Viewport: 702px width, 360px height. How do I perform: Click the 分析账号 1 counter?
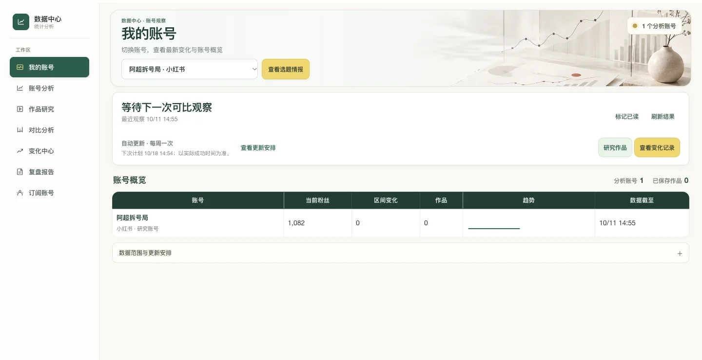(629, 180)
